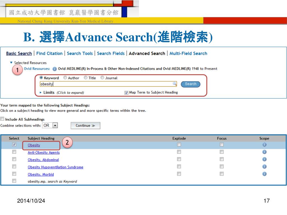This screenshot has height=215, width=287.
Task: Open Obesity Hypoventilation Syndrome heading link
Action: click(x=55, y=167)
